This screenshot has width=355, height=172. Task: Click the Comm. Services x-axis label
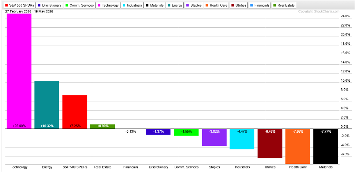[x=186, y=167]
